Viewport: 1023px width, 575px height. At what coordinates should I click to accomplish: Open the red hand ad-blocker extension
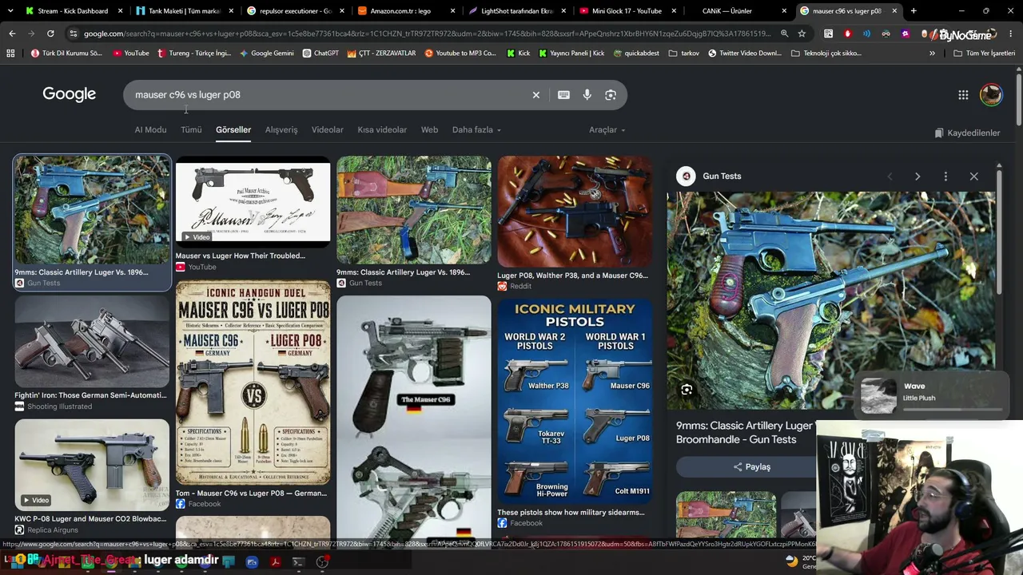point(847,34)
